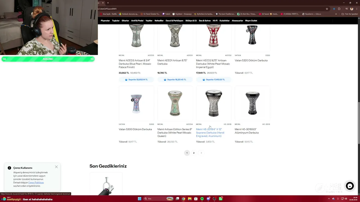Viewport: 360px width, 202px height.
Task: Open Task View from the taskbar
Action: pyautogui.click(x=177, y=199)
